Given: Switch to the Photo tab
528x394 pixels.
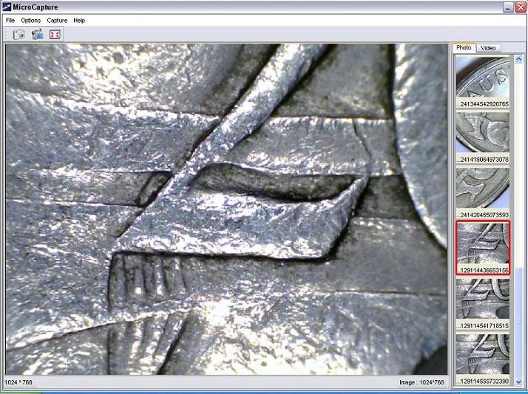Looking at the screenshot, I should tap(464, 48).
